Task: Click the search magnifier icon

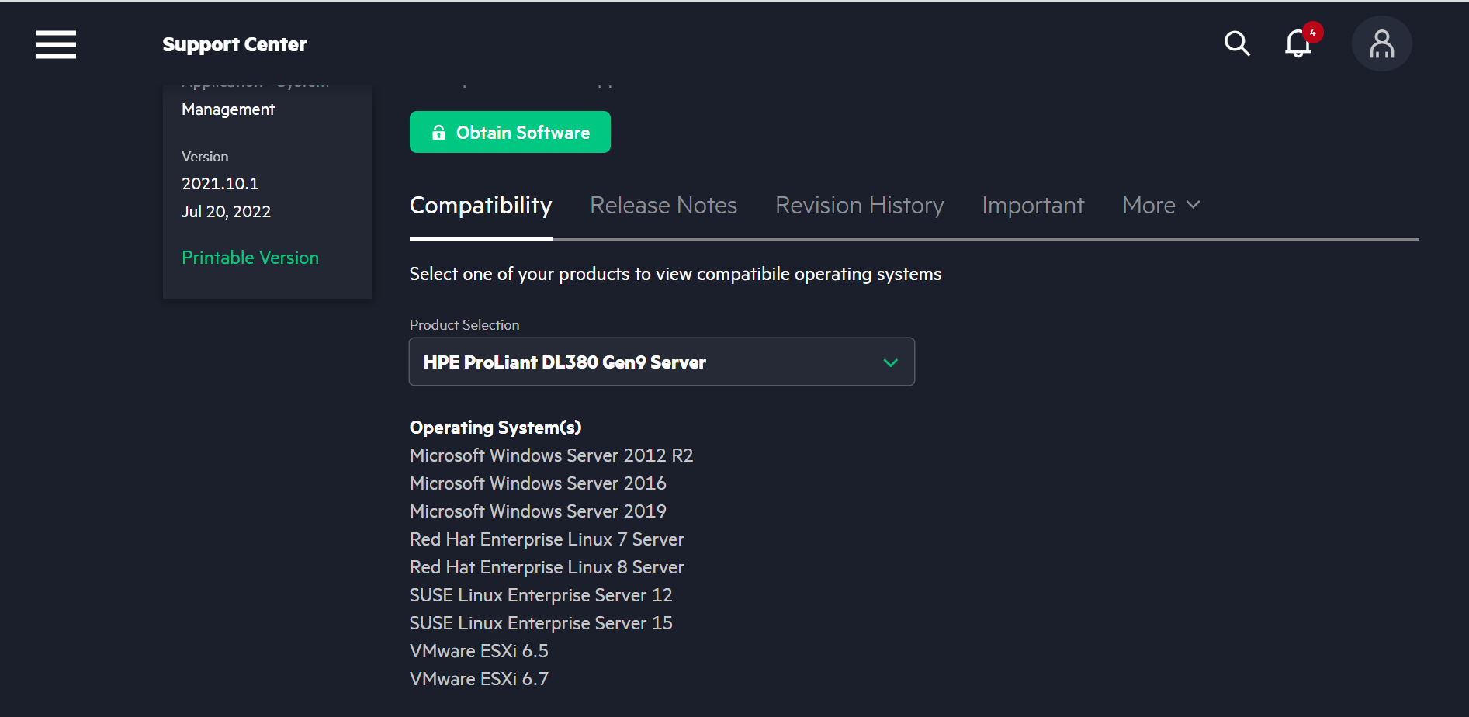Action: click(1237, 43)
